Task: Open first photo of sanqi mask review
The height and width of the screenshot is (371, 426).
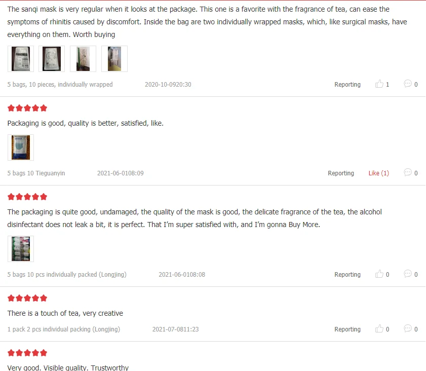Action: click(21, 59)
